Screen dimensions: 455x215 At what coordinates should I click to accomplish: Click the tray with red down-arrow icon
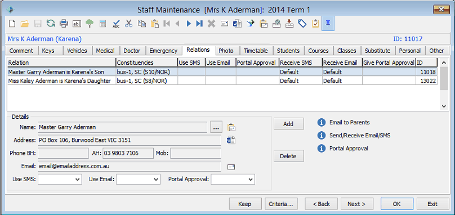pos(289,24)
